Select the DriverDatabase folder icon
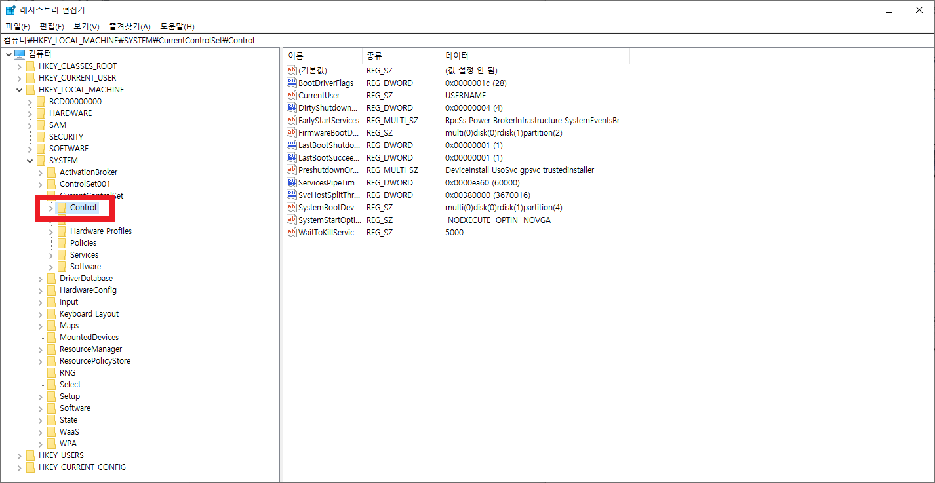 [x=51, y=279]
